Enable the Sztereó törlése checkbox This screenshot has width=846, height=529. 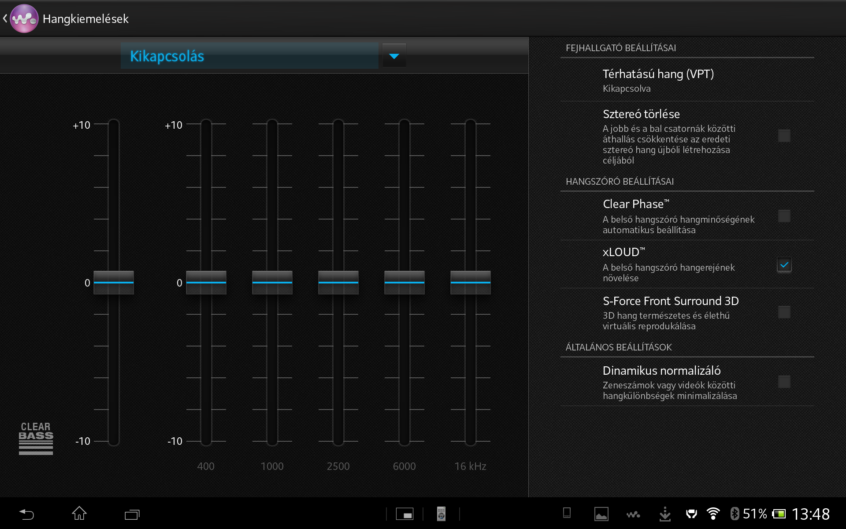pyautogui.click(x=784, y=135)
